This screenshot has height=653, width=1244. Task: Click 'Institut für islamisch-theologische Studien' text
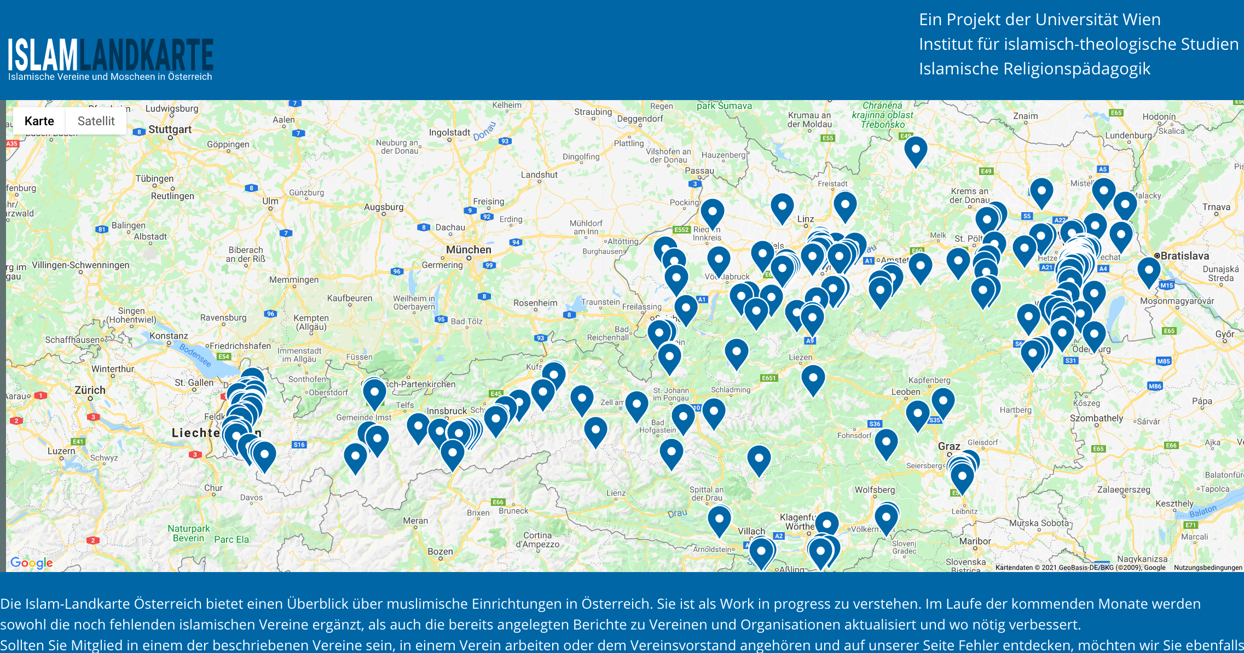coord(1079,44)
